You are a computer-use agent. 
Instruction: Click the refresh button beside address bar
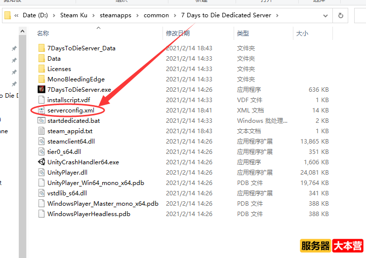pyautogui.click(x=340, y=15)
